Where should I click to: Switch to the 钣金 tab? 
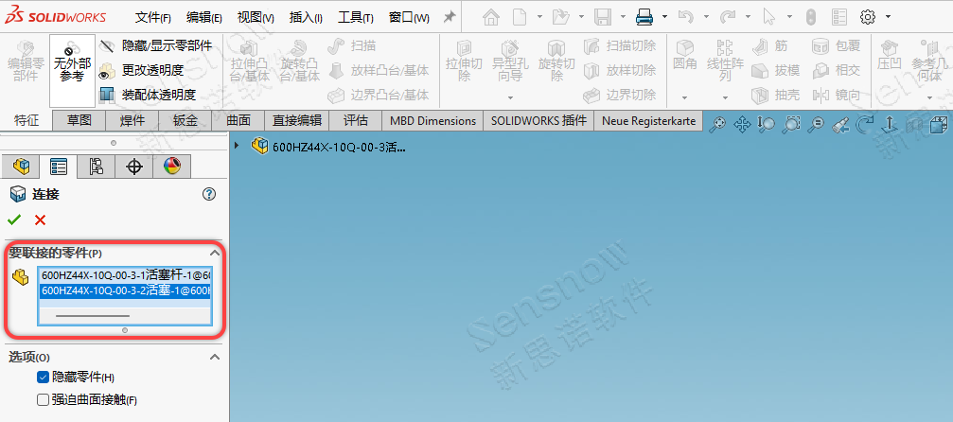(x=185, y=120)
